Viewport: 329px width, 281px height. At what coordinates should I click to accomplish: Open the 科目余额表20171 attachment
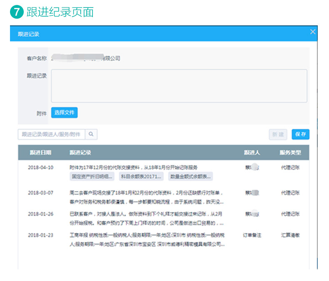[x=141, y=176]
